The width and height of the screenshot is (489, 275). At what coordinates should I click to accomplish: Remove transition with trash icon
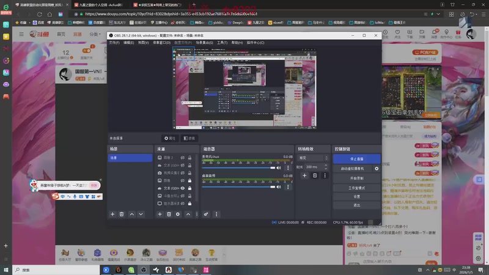tap(315, 175)
